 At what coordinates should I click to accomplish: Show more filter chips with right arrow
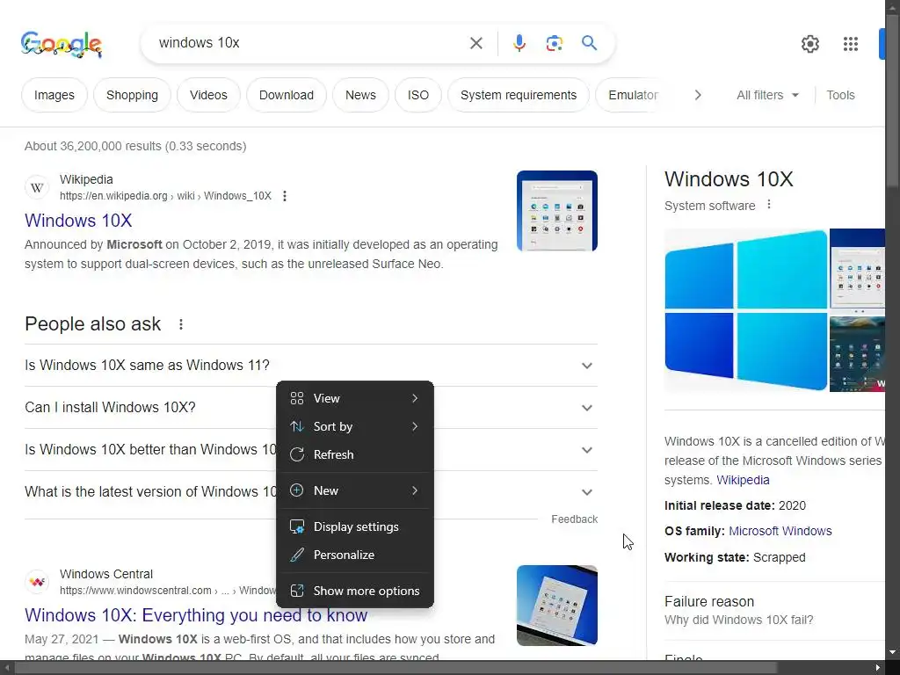coord(697,95)
